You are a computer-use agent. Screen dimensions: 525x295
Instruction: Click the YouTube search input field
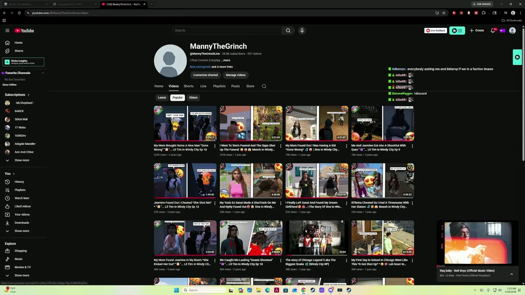[227, 30]
